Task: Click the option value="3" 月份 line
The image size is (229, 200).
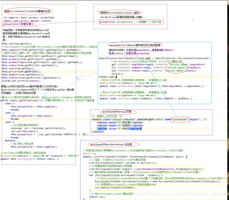Action: tap(119, 129)
